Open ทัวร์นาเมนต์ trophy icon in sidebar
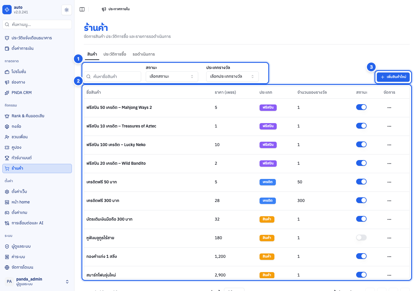Screen dimensions: 419x291 [x=7, y=158]
